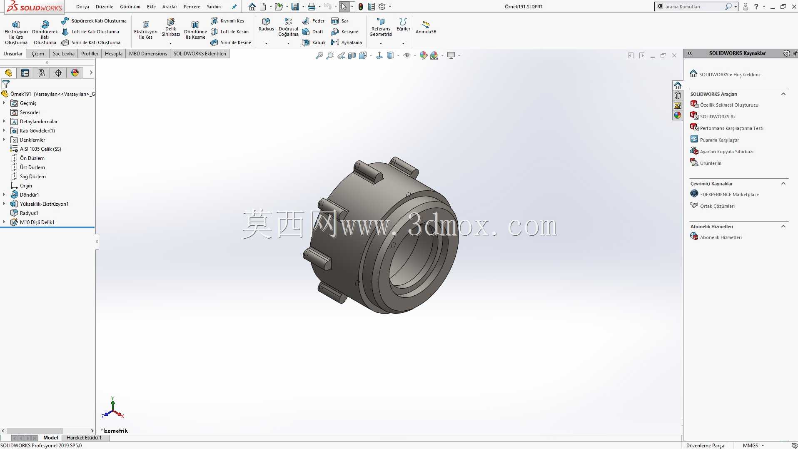Select Ekstrüzyon ile Kes tool
The width and height of the screenshot is (798, 449).
point(146,30)
